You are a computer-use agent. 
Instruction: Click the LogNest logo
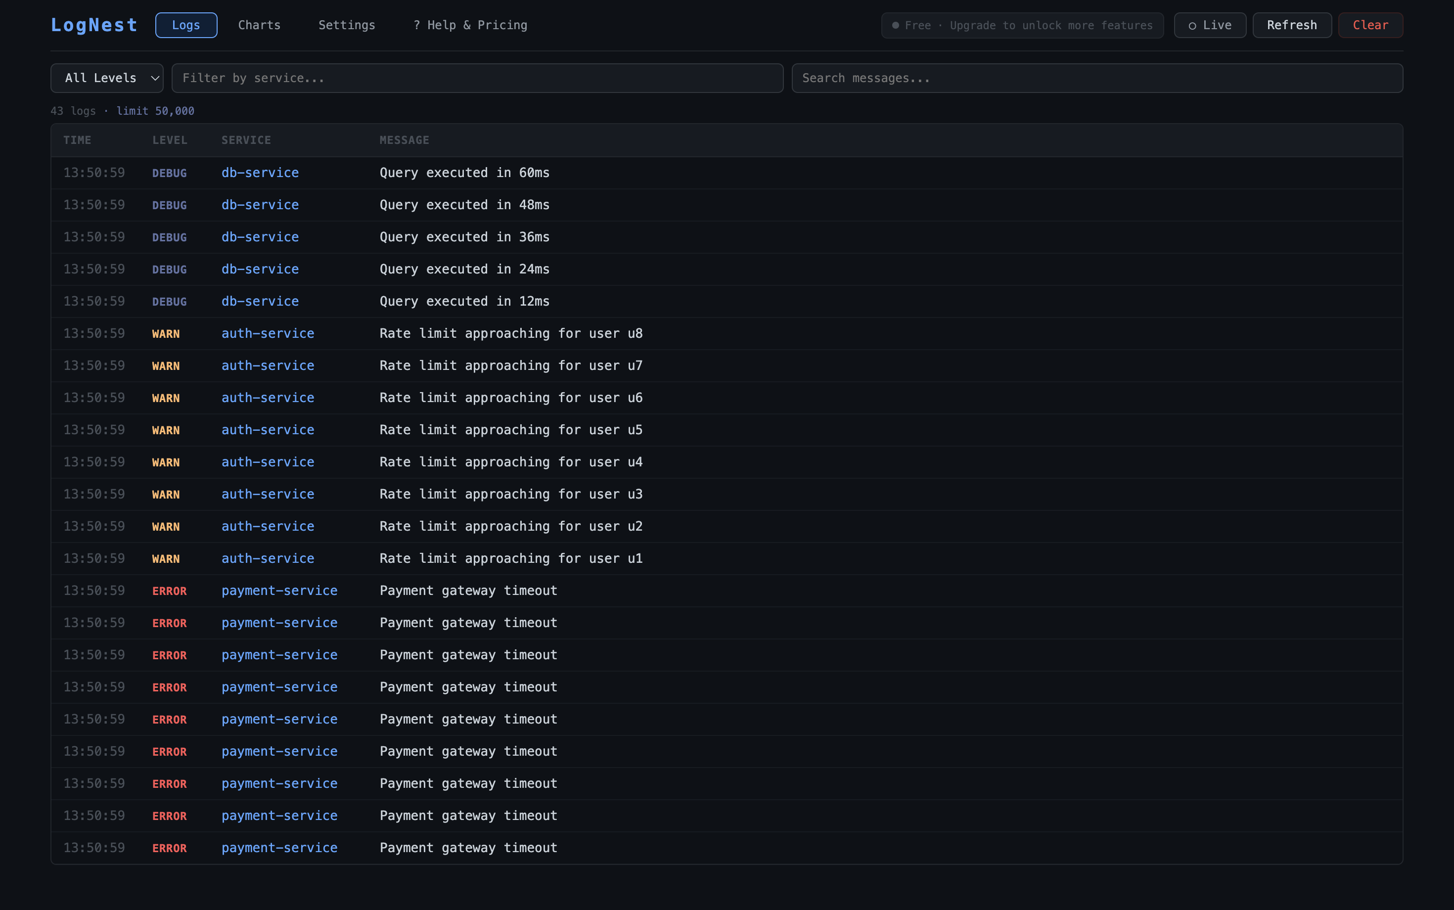[x=94, y=25]
